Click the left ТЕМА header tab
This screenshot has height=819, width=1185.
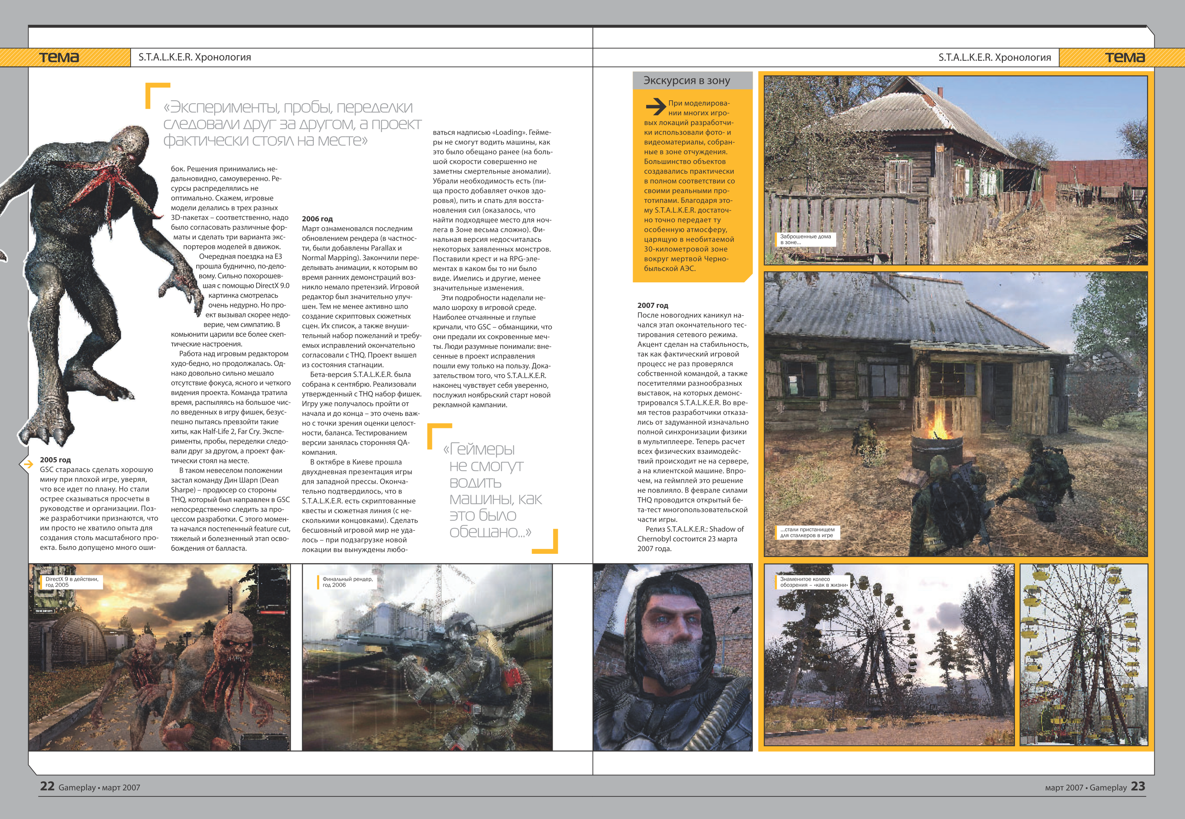[x=59, y=58]
